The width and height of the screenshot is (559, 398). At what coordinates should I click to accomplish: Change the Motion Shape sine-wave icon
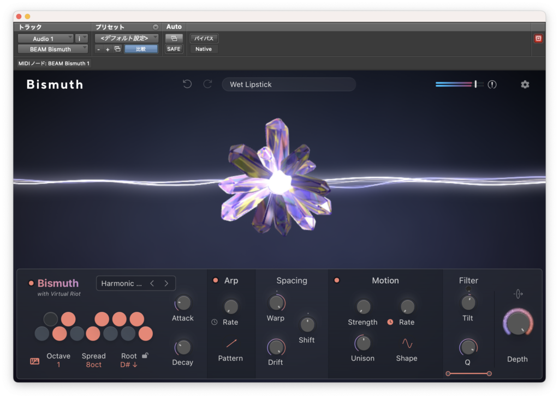coord(407,343)
